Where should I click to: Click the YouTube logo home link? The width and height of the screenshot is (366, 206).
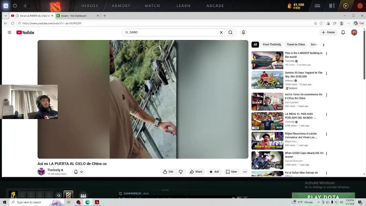point(25,33)
